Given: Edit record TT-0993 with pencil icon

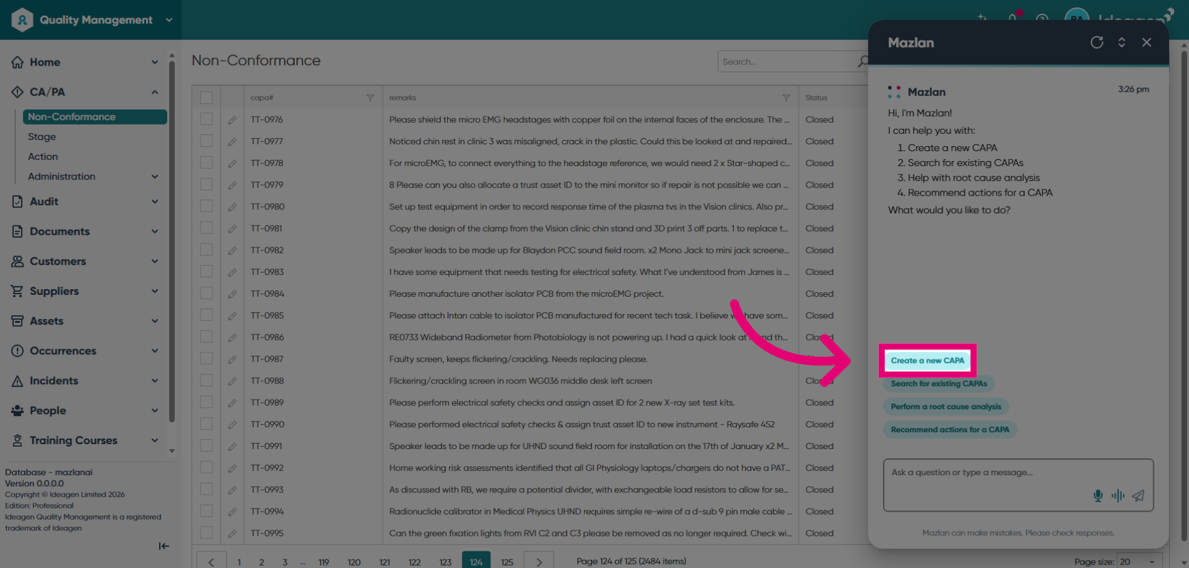Looking at the screenshot, I should [232, 490].
